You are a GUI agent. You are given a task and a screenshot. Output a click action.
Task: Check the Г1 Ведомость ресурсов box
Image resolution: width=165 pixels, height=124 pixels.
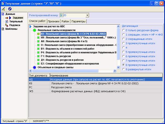38,56
